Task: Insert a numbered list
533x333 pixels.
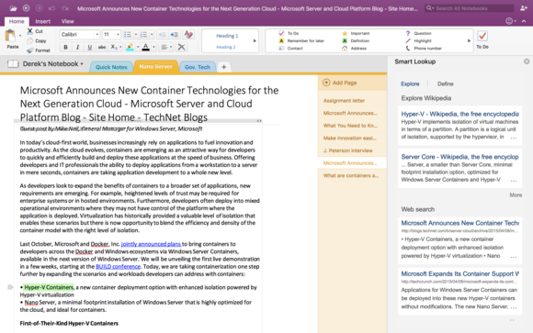Action: tap(143, 35)
